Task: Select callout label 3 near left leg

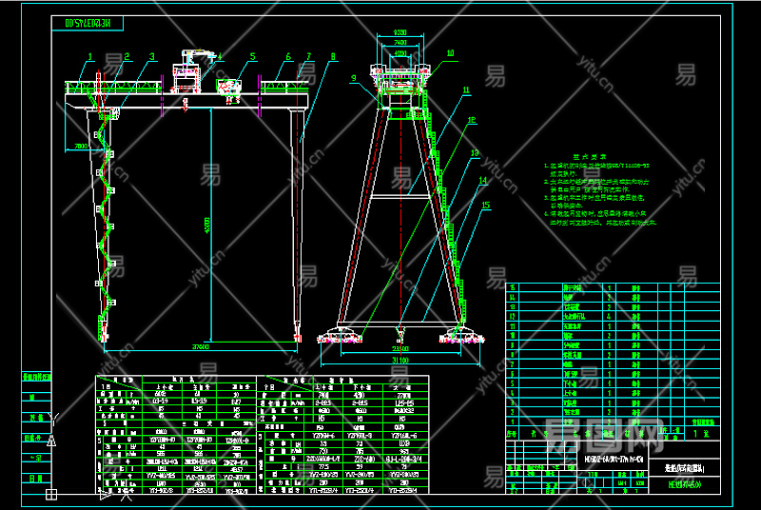Action: 152,57
